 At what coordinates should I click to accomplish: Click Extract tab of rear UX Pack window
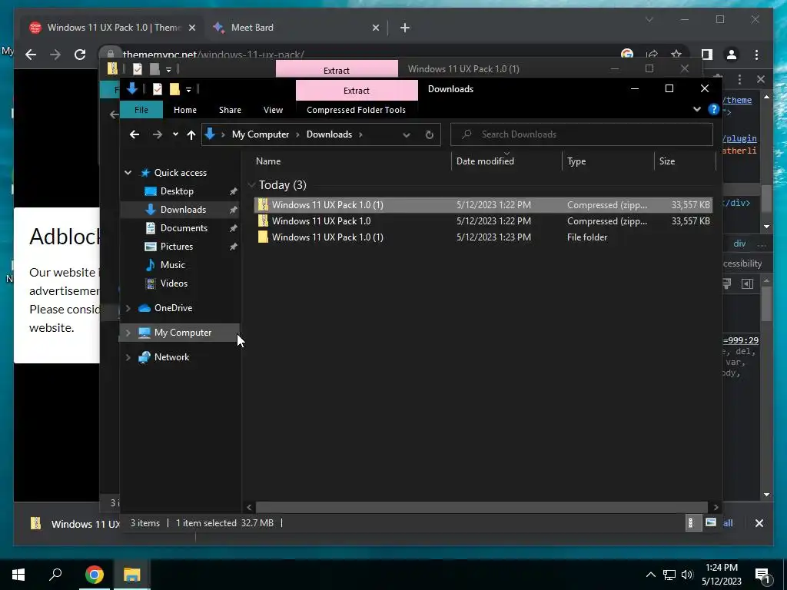click(337, 70)
